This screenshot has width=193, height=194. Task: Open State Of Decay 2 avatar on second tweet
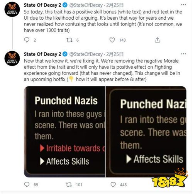[x=12, y=58]
